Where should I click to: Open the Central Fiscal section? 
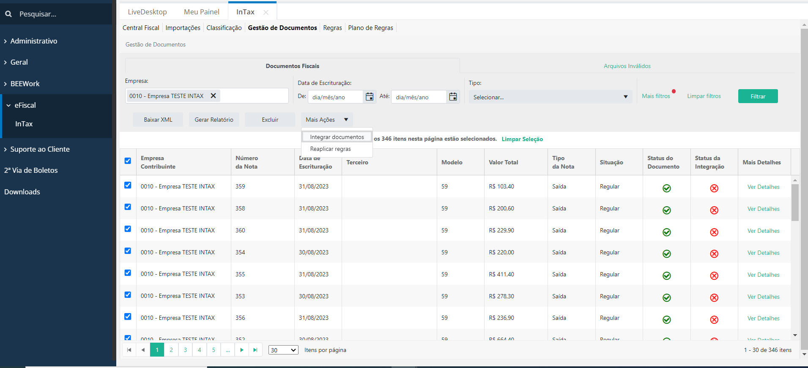point(141,28)
